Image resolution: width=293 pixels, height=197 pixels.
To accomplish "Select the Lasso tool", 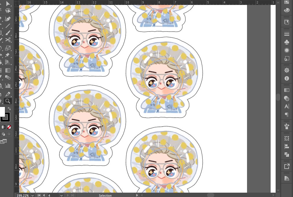I will (8, 11).
